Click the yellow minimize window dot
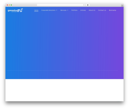This screenshot has width=129, height=109. pyautogui.click(x=9, y=5)
